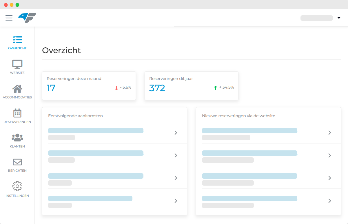Open third arrival entry blue bar

[x=96, y=176]
